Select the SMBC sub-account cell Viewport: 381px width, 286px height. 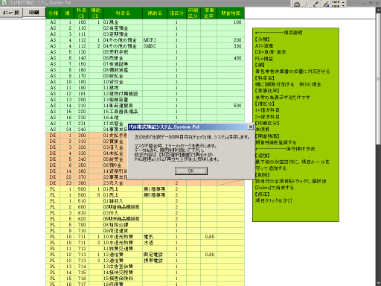(x=155, y=46)
